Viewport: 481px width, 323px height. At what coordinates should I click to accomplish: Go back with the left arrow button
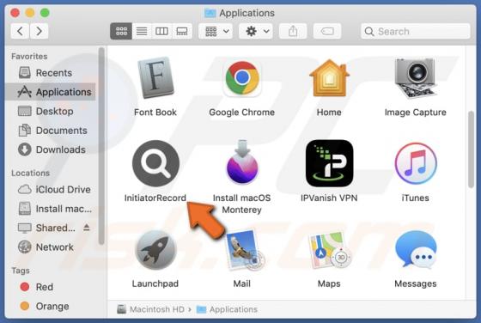click(x=20, y=31)
